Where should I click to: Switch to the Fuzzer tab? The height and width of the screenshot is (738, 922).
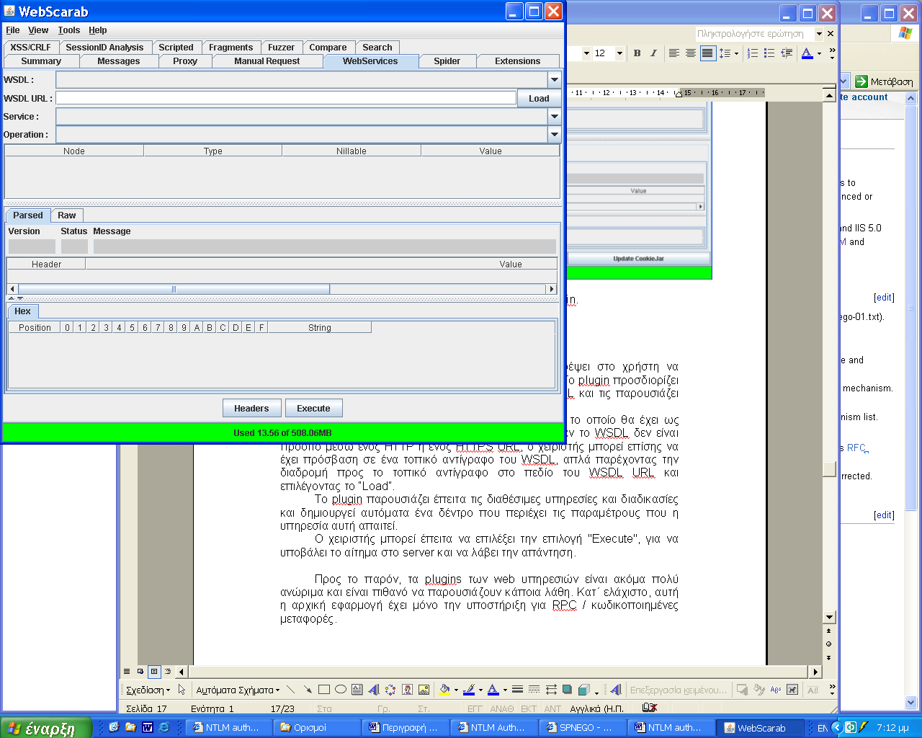281,48
